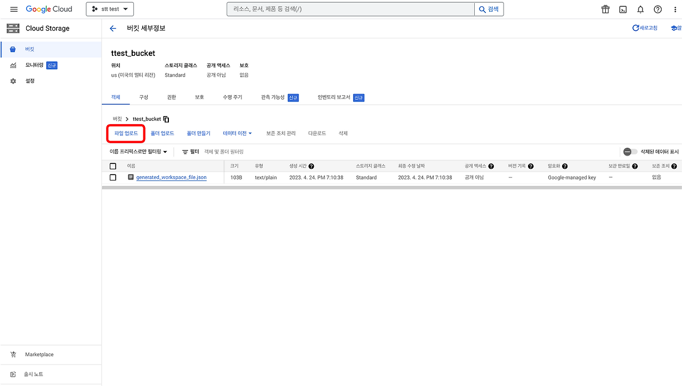Image resolution: width=682 pixels, height=386 pixels.
Task: Click the 다운로드 button
Action: 317,133
